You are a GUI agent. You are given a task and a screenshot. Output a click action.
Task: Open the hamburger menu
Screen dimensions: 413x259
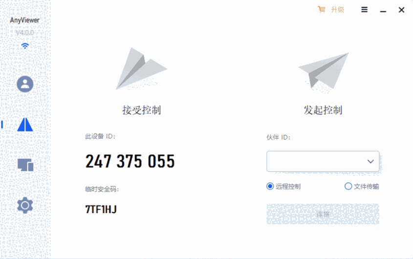[364, 10]
